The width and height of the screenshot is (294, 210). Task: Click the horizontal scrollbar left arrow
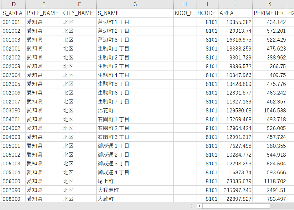click(x=199, y=206)
